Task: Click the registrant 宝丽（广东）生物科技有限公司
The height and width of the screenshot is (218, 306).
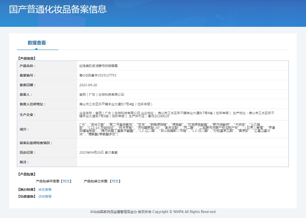Action: pos(101,95)
